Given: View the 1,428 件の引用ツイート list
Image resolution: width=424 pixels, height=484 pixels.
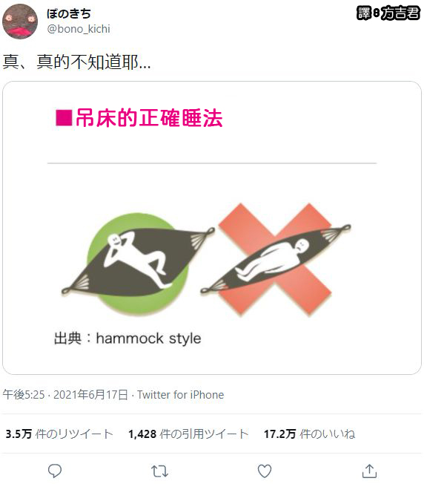Looking at the screenshot, I should point(188,434).
